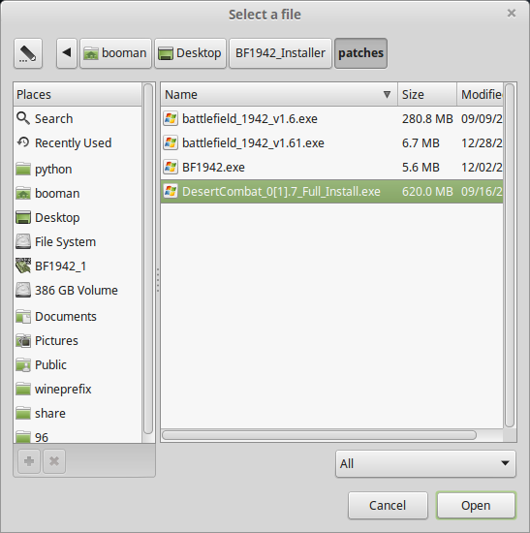Viewport: 530px width, 533px height.
Task: Select the battlefield_1942_v1.6.exe file
Action: click(x=331, y=118)
